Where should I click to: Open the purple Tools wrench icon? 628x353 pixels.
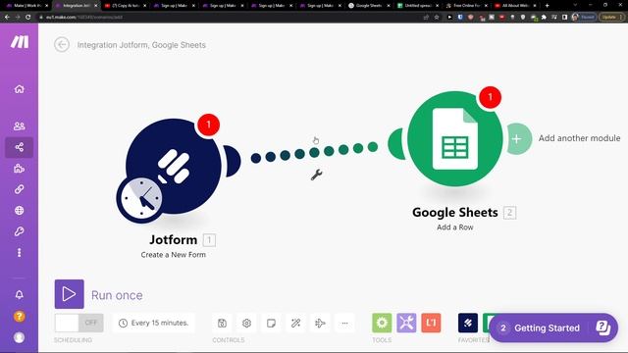(406, 323)
